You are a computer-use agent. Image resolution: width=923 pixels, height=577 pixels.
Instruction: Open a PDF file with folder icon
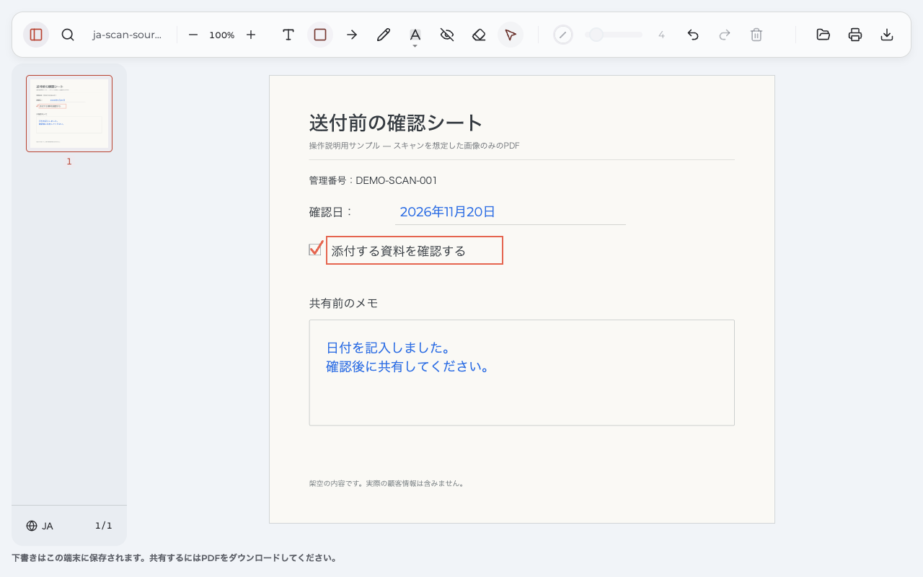(823, 35)
